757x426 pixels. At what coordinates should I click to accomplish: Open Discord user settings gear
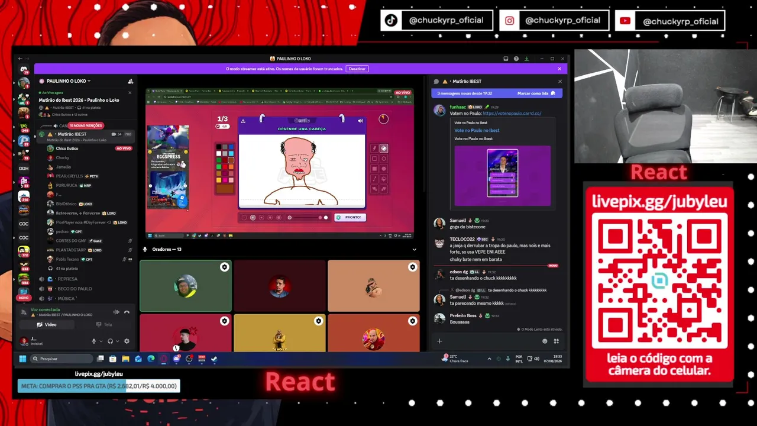point(127,341)
